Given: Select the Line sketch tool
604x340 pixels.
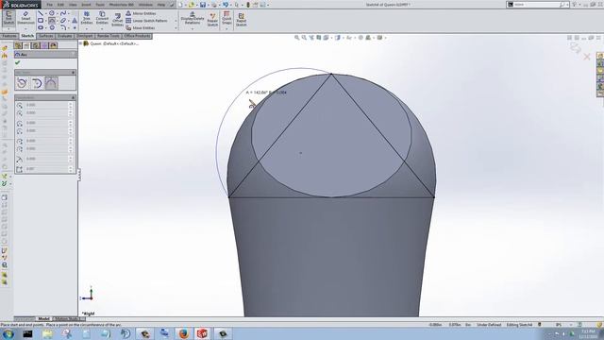Looking at the screenshot, I should tap(41, 13).
